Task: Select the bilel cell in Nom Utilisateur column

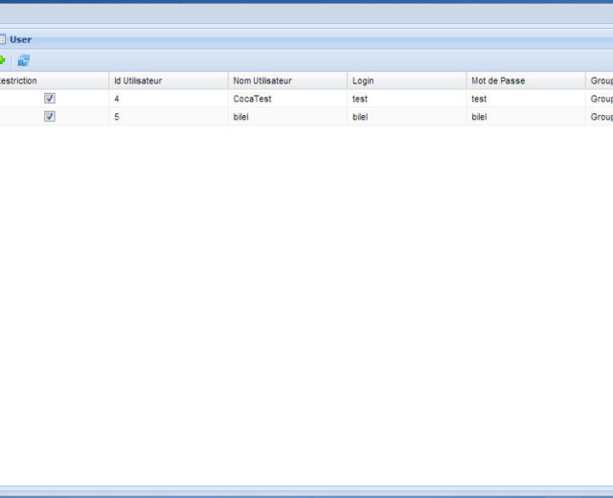Action: point(243,116)
